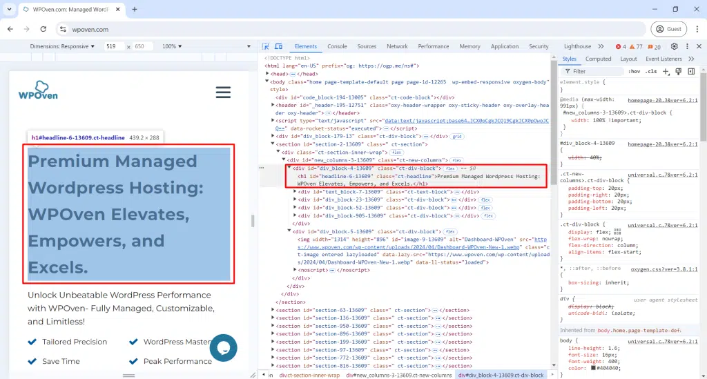Viewport: 707px width, 379px height.
Task: Click the red errors count indicator
Action: click(621, 46)
